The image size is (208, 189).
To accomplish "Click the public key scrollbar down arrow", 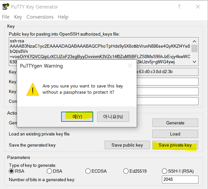I will tap(194, 62).
